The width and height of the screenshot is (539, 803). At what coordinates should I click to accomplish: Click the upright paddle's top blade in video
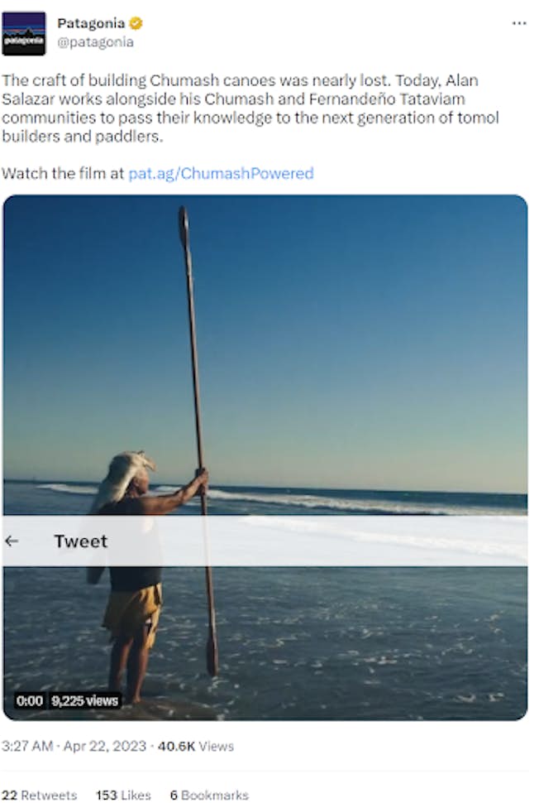(x=184, y=226)
